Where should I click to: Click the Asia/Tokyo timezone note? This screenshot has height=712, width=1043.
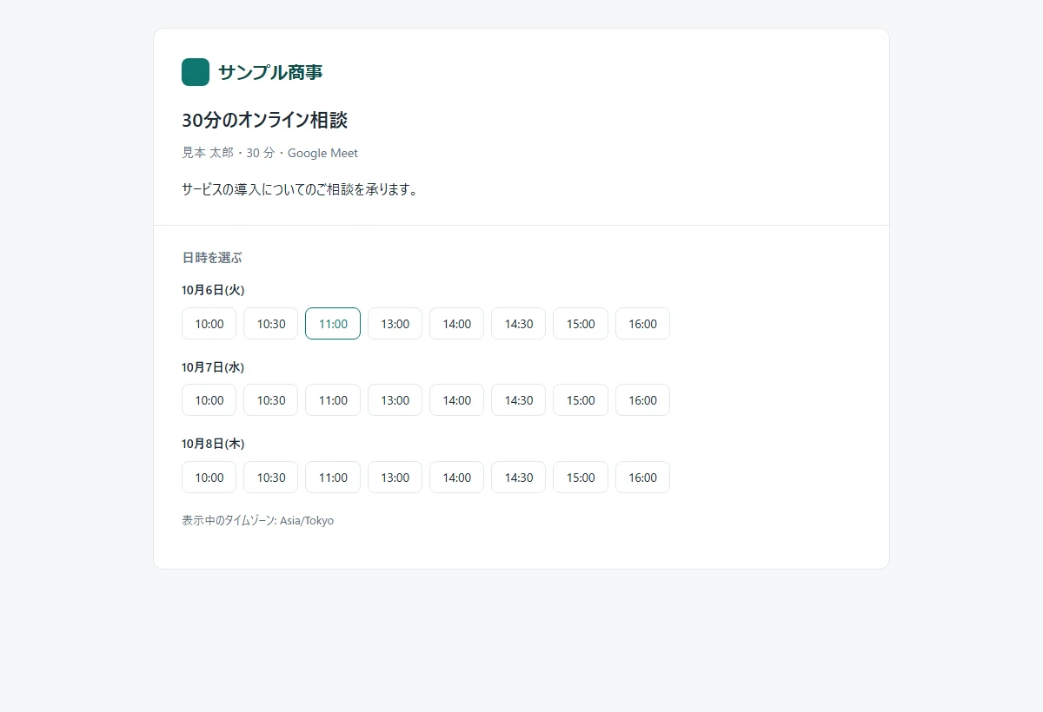point(257,521)
